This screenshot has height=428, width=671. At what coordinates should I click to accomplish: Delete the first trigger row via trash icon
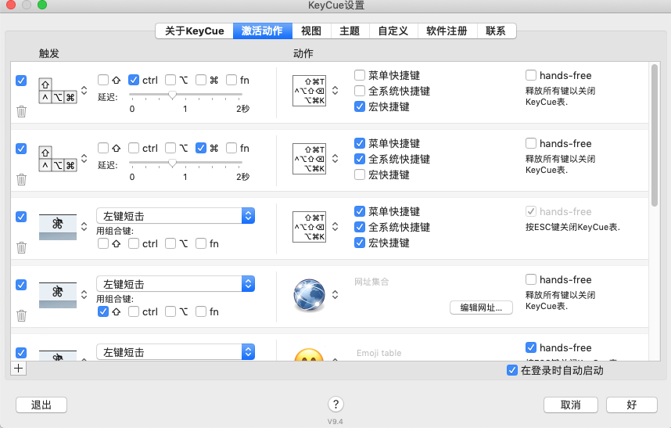pos(21,112)
